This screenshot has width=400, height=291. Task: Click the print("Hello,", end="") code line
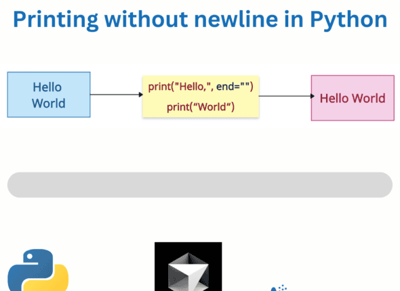201,87
